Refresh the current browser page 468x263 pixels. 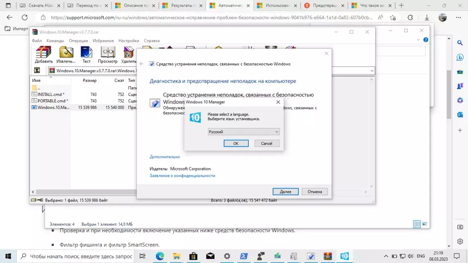pos(25,18)
